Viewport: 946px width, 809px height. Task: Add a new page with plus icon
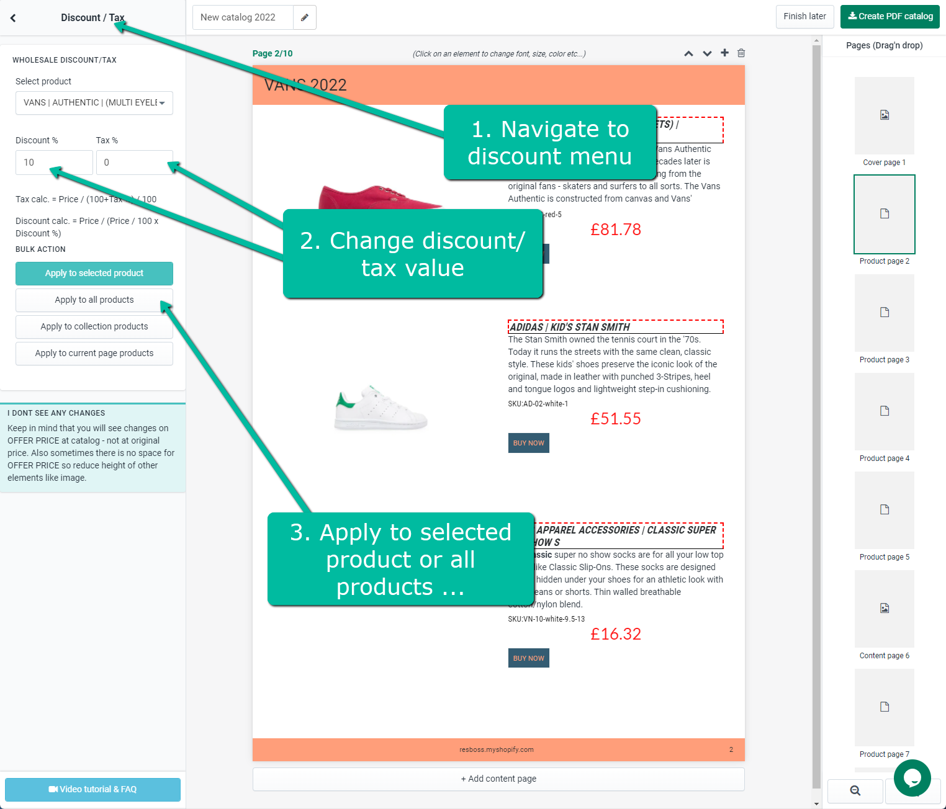(x=724, y=53)
